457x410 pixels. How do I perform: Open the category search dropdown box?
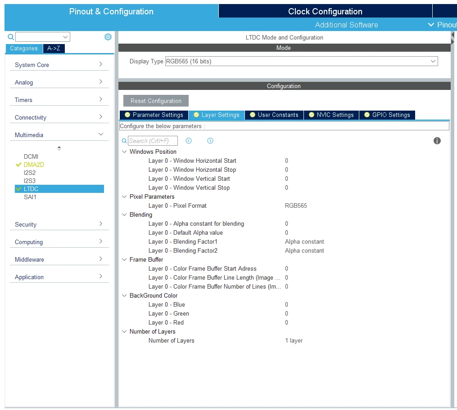point(43,37)
